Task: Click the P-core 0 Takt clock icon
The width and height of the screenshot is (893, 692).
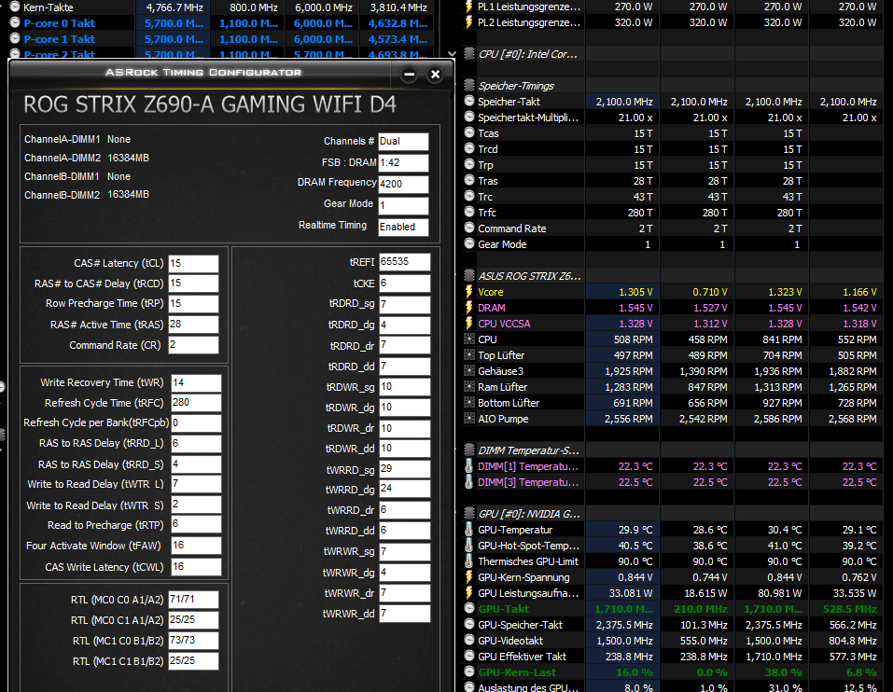Action: tap(15, 23)
